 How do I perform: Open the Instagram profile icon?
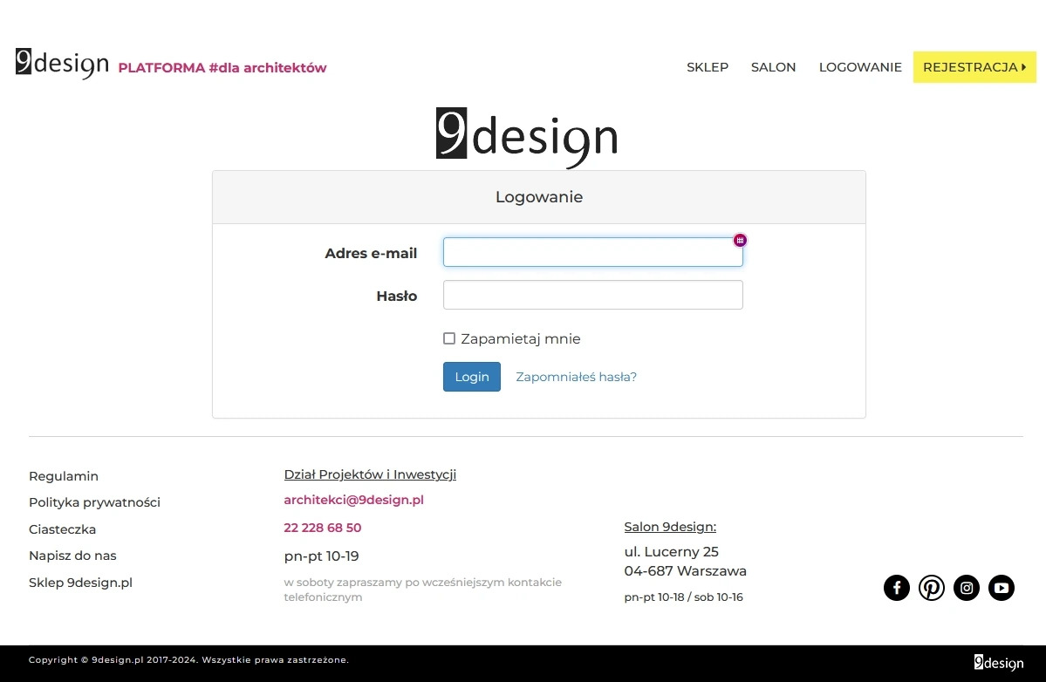coord(966,588)
